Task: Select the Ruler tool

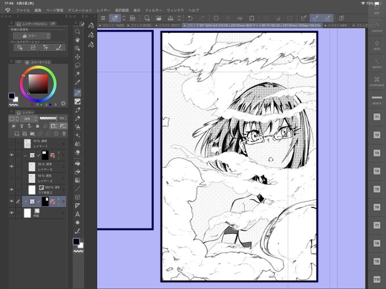Action: pyautogui.click(x=78, y=206)
